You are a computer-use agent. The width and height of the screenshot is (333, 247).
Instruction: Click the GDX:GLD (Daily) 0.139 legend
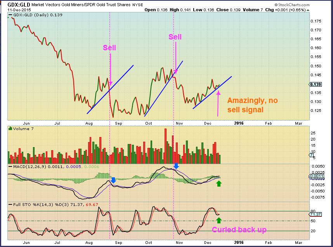(x=35, y=15)
